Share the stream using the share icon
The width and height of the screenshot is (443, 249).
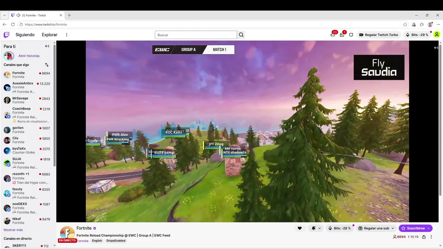pos(424,237)
